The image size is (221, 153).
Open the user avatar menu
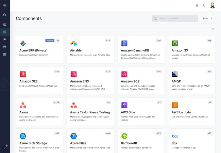coord(213,5)
